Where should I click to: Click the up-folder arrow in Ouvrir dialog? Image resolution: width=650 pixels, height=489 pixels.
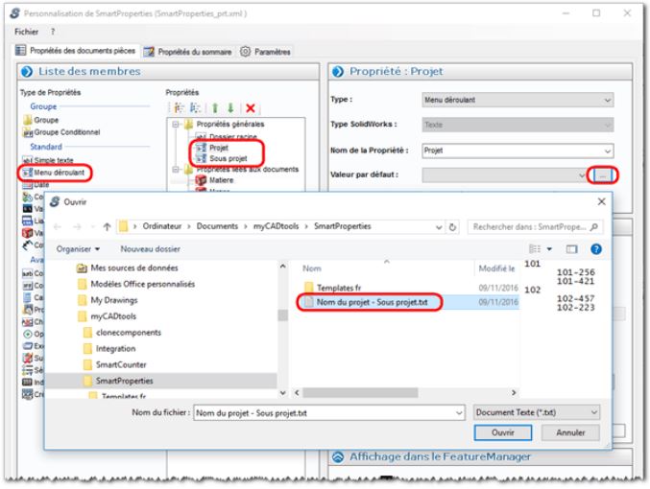[x=105, y=227]
